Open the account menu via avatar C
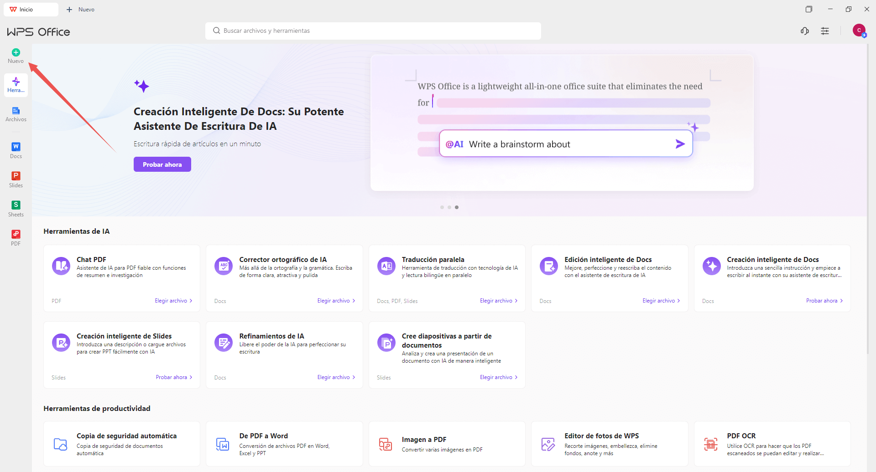 (x=860, y=30)
